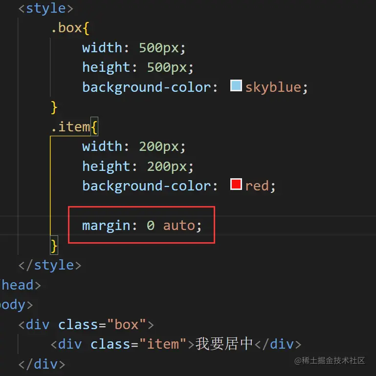376x376 pixels.
Task: Place cursor on the .box selector
Action: (66, 28)
